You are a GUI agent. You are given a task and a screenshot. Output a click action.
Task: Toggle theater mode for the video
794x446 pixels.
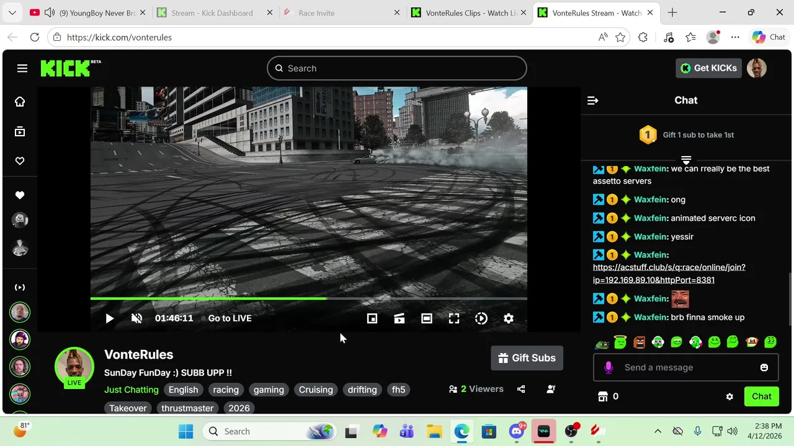click(427, 318)
